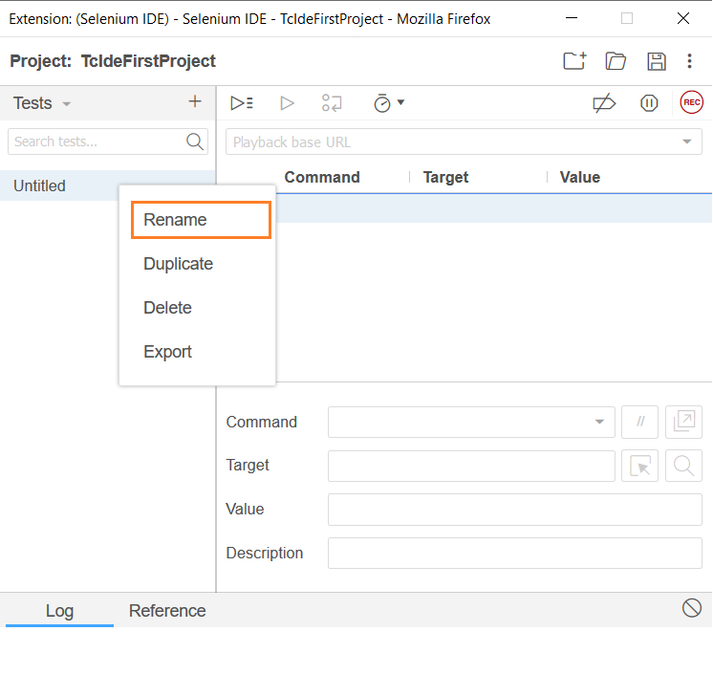This screenshot has height=675, width=713.
Task: Expand the Playback base URL dropdown arrow
Action: click(686, 142)
